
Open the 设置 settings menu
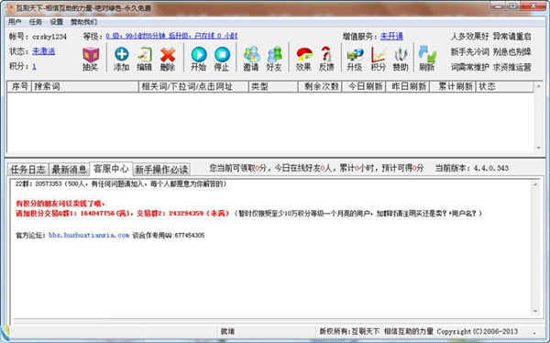tap(56, 22)
